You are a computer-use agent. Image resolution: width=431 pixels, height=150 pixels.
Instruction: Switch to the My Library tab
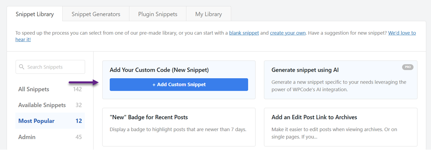pos(209,14)
